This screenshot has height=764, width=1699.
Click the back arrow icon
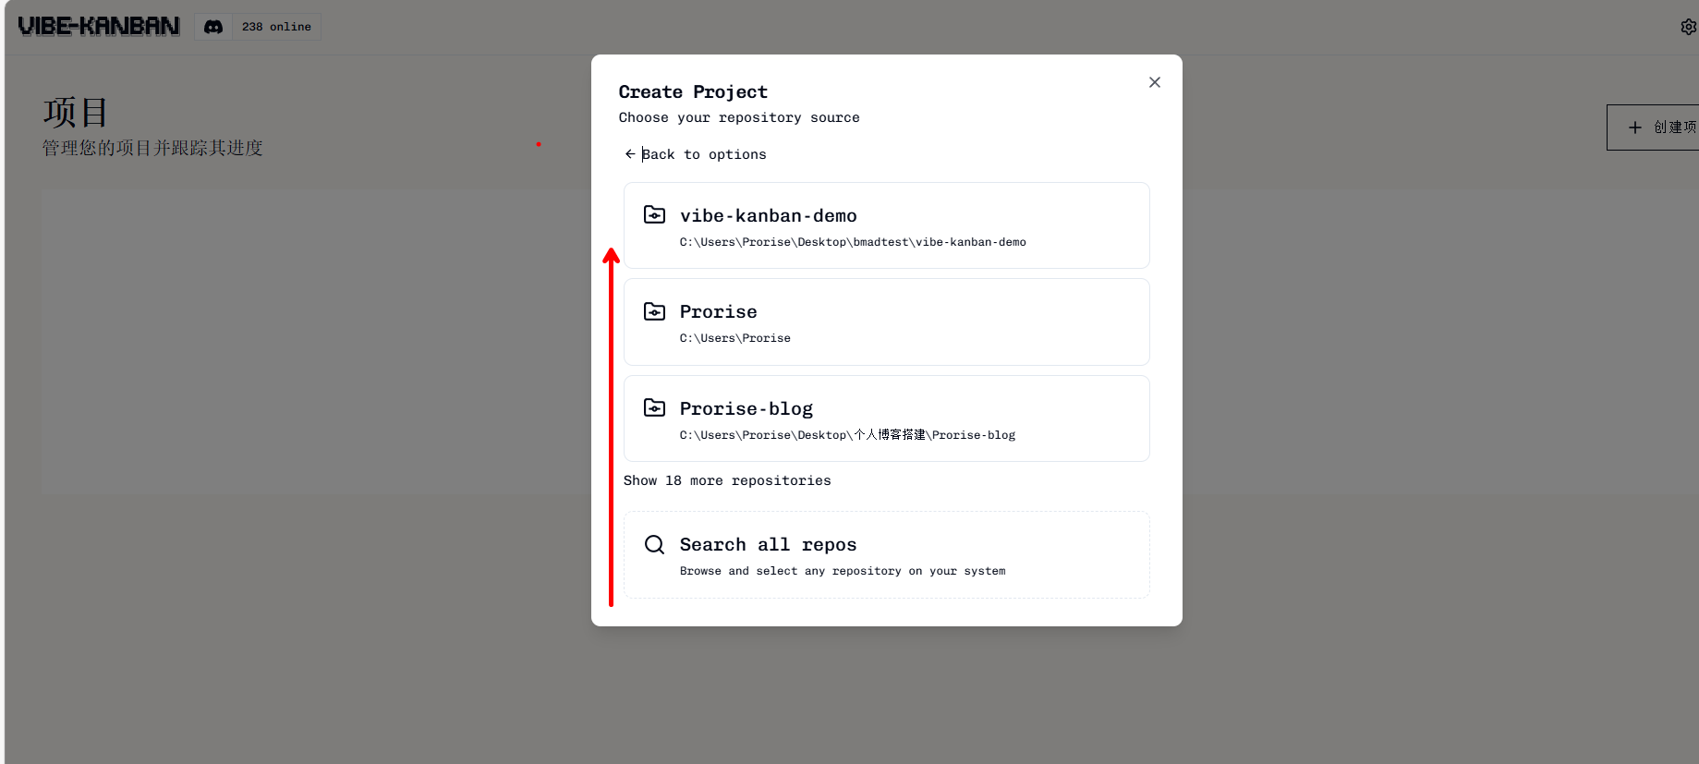630,154
